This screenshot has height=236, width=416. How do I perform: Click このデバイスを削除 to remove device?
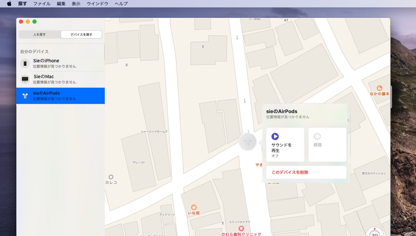(306, 172)
